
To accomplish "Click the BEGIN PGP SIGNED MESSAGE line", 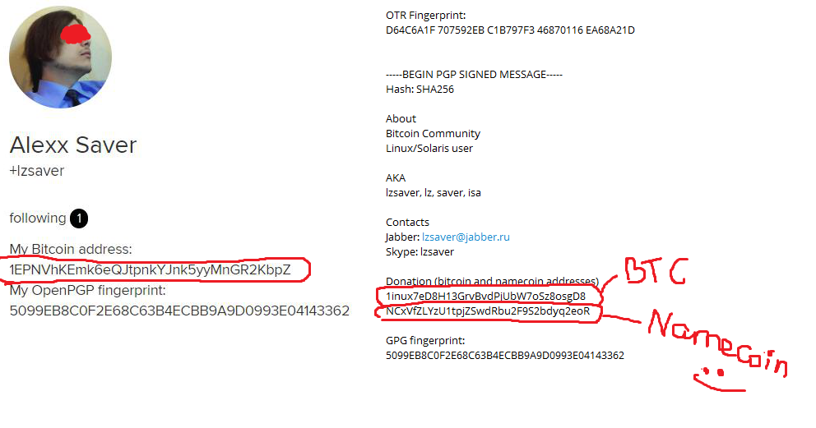I will coord(474,75).
